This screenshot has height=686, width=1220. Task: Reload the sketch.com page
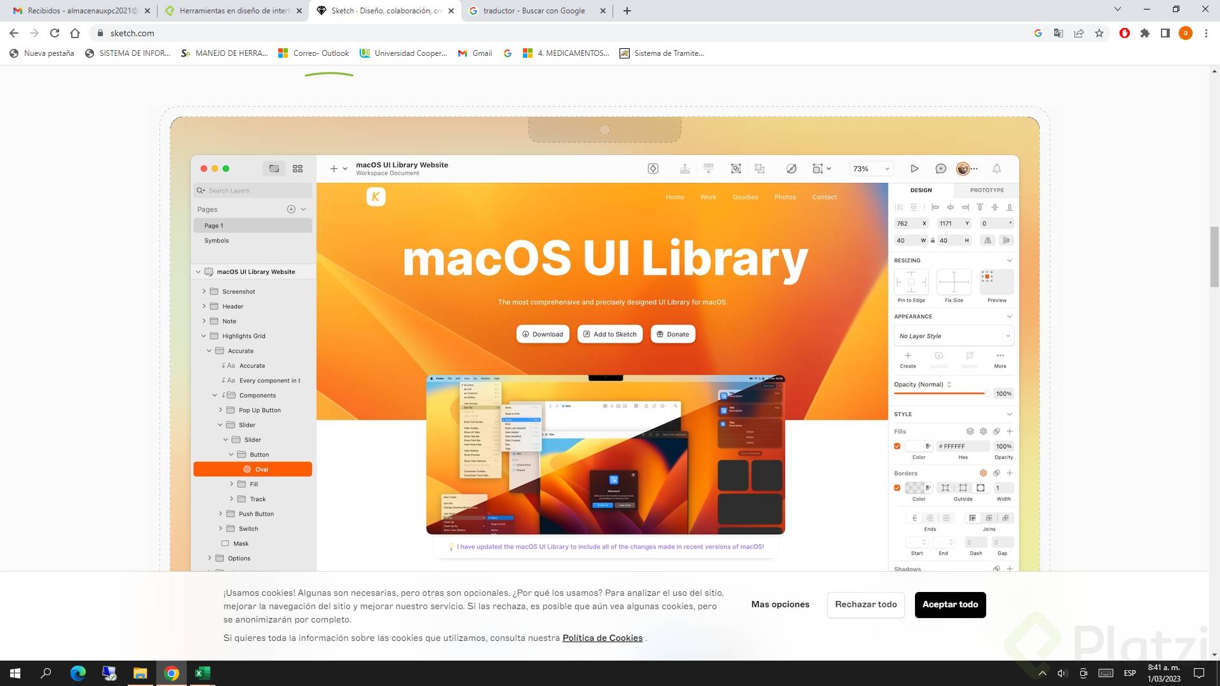coord(55,33)
